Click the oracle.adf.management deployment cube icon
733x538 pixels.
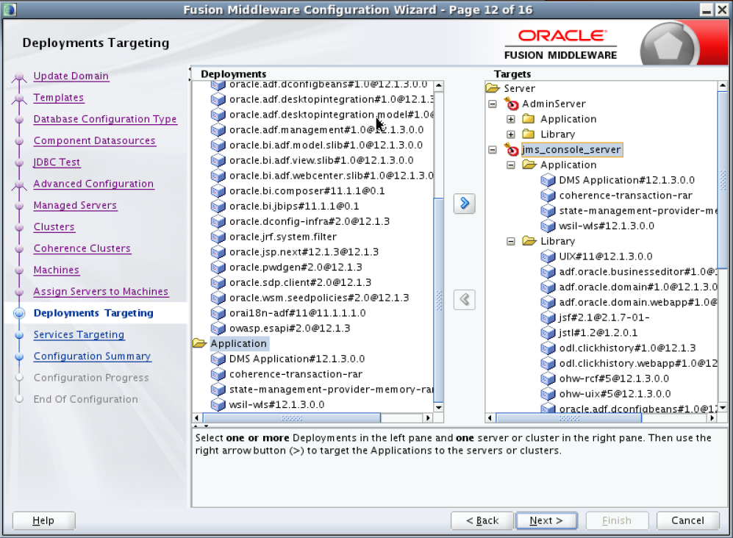[218, 130]
